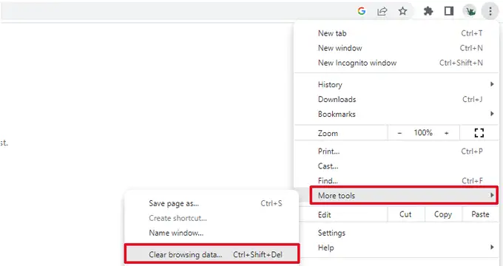Image resolution: width=503 pixels, height=266 pixels.
Task: Open Downloads from the menu
Action: point(396,99)
